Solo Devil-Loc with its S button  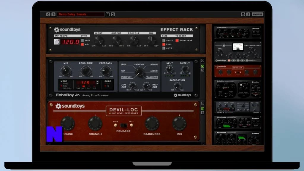(202, 113)
